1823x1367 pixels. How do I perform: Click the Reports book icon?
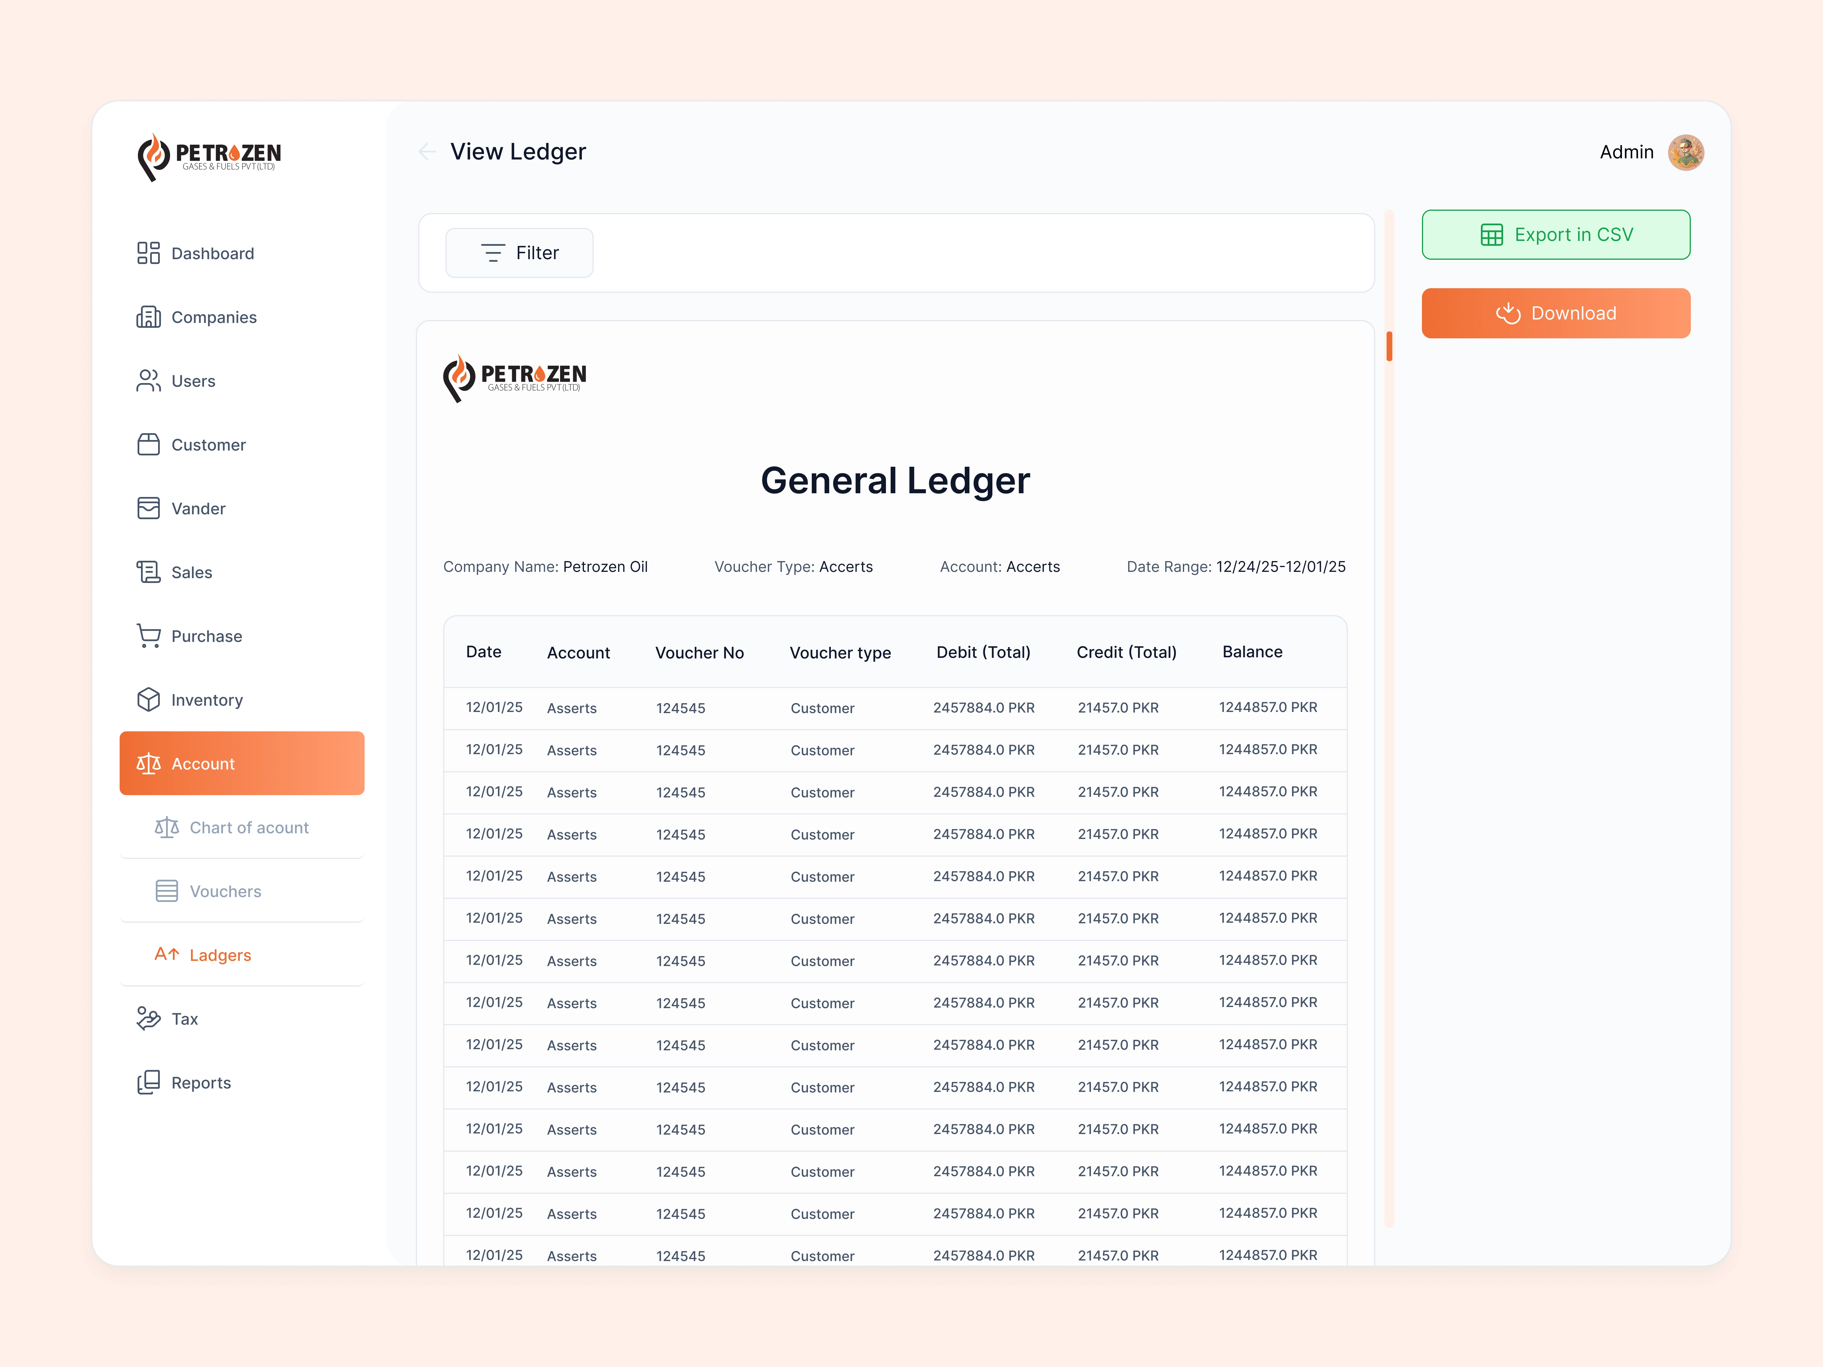[x=148, y=1082]
